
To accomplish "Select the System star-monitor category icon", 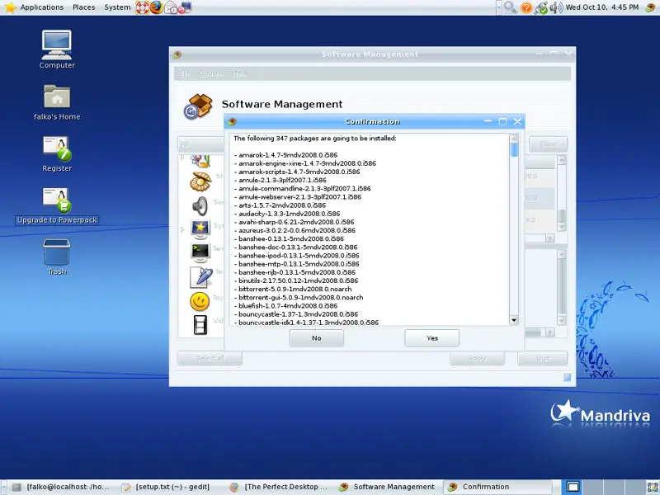I will click(x=200, y=229).
